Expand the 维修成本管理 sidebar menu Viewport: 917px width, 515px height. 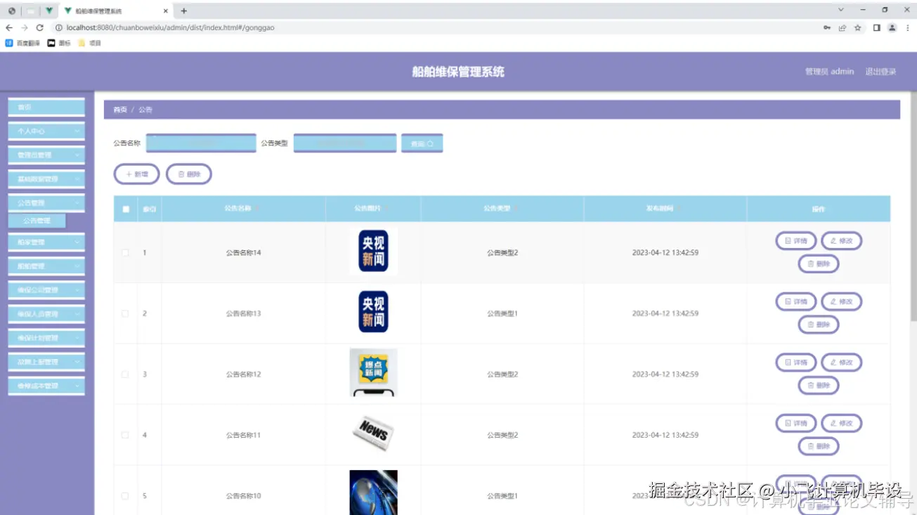(46, 386)
